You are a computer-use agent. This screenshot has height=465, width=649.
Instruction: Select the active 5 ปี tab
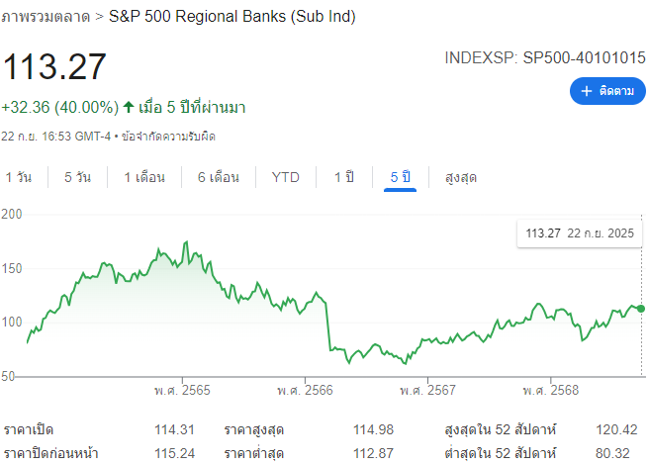tap(400, 177)
